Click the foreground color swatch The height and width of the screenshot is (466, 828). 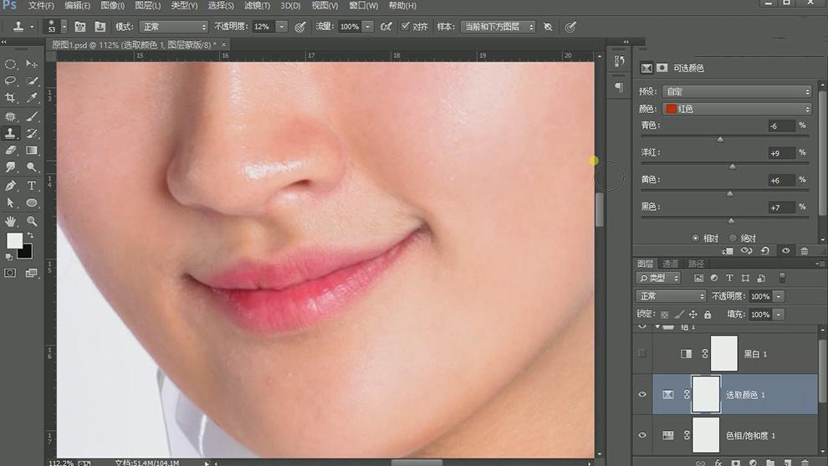pyautogui.click(x=15, y=241)
